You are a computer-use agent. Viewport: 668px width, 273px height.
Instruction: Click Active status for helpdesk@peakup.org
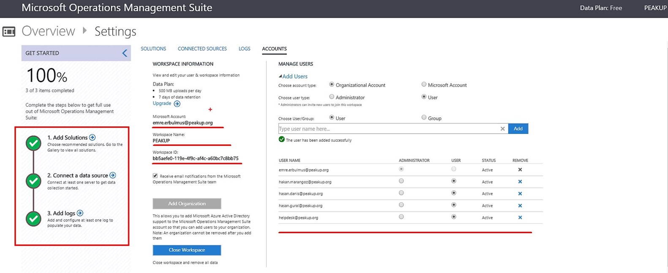pyautogui.click(x=487, y=218)
